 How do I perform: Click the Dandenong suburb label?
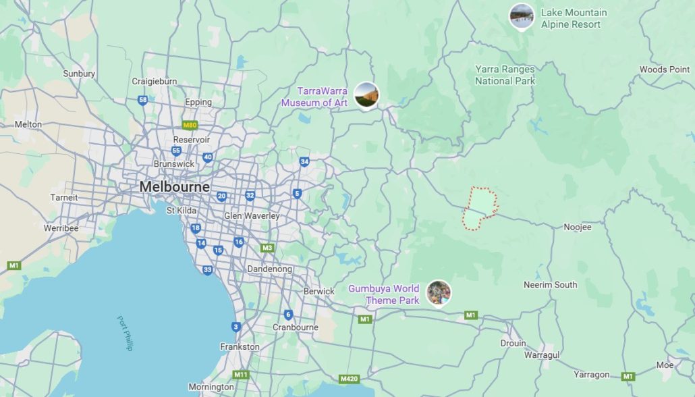[269, 269]
